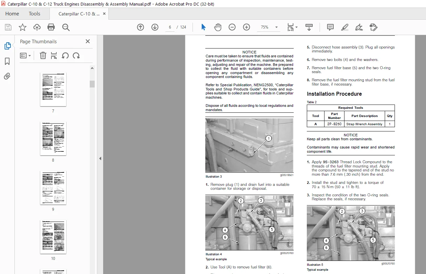Go to previous page arrow
Image resolution: width=426 pixels, height=274 pixels.
(140, 27)
